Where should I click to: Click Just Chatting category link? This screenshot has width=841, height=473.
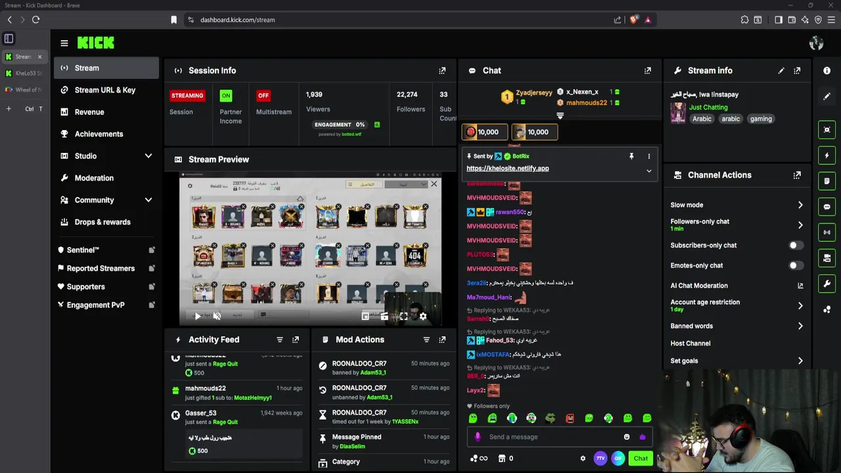tap(708, 107)
